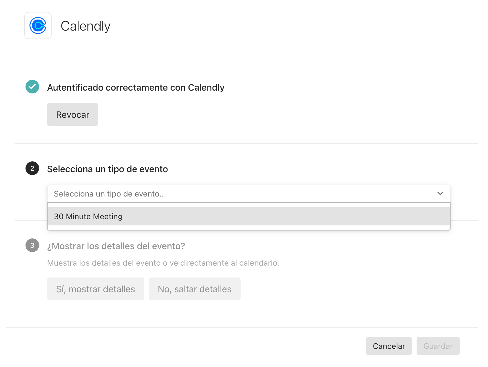Select No, saltar detalles
488x367 pixels.
point(194,289)
